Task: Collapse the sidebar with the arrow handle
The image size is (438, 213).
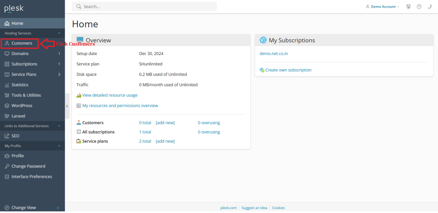Action: point(67,106)
